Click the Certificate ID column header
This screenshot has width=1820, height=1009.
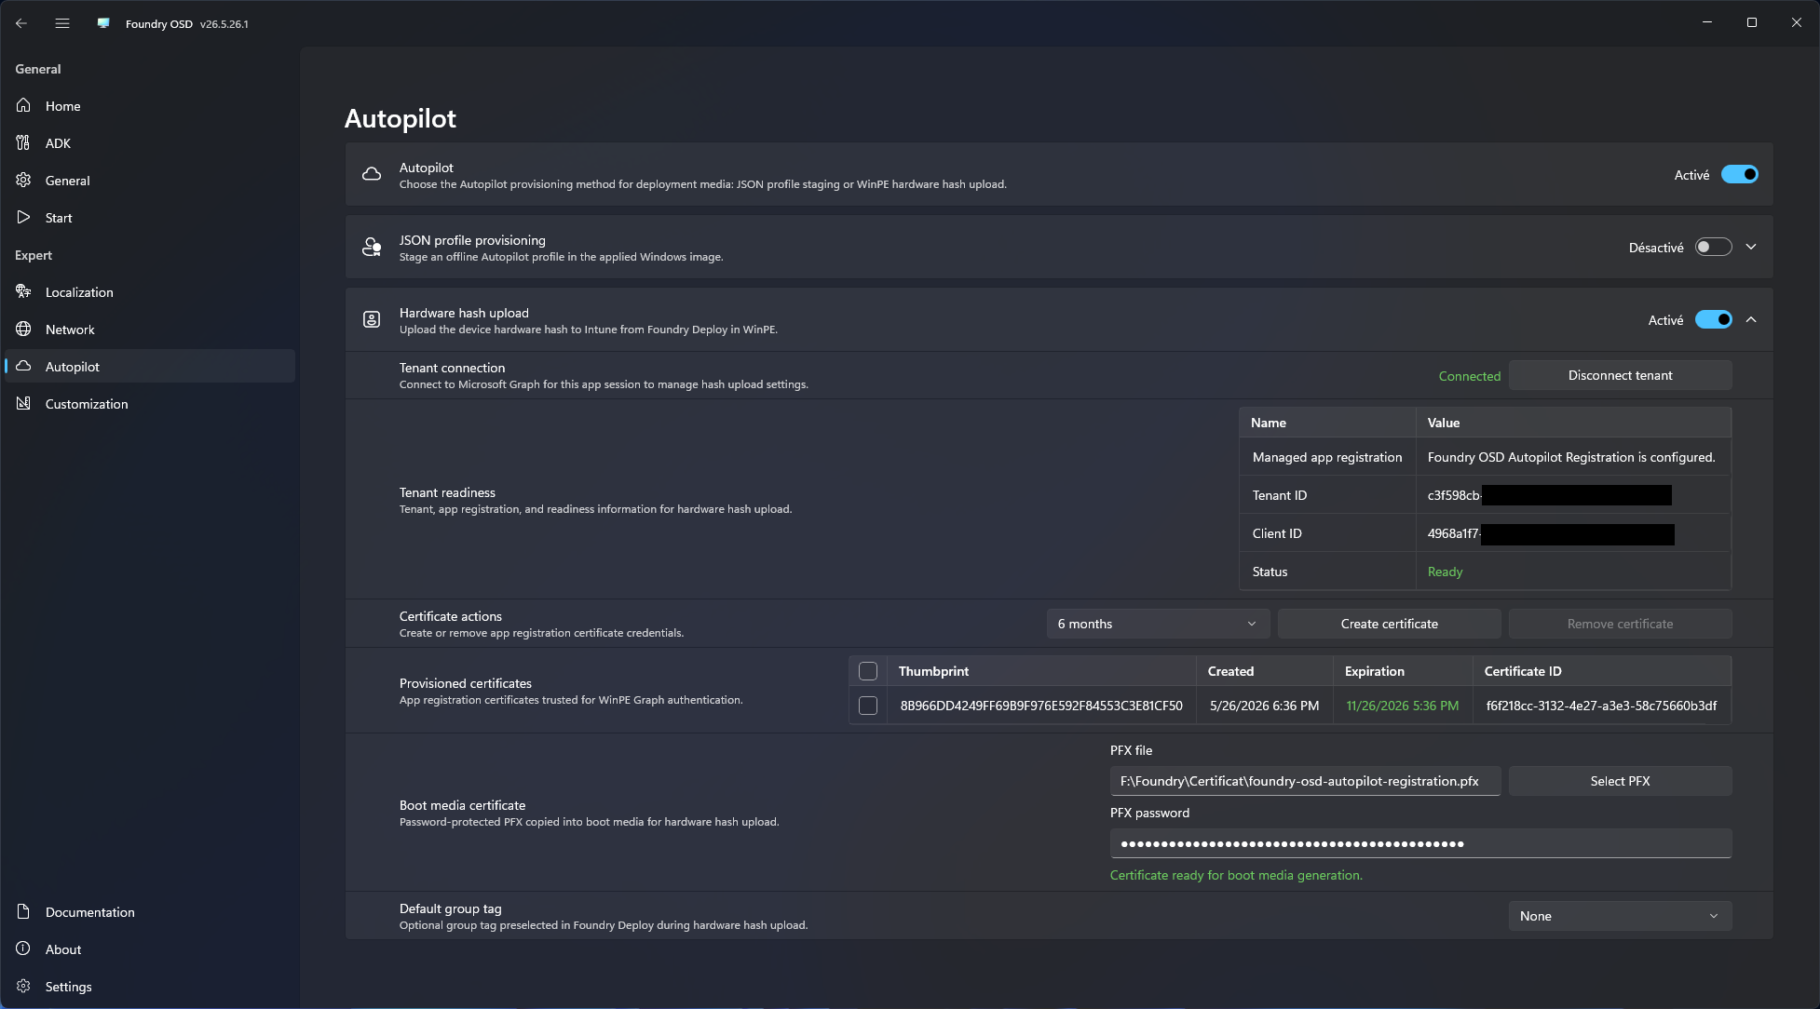[1602, 671]
